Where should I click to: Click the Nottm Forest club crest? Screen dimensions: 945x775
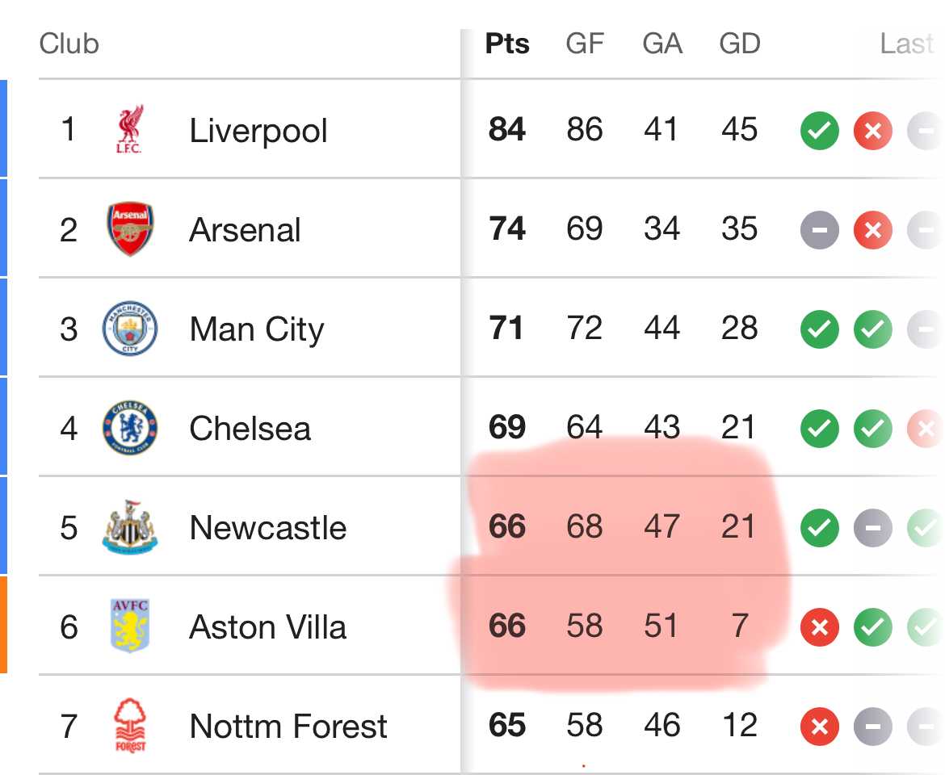(x=129, y=726)
